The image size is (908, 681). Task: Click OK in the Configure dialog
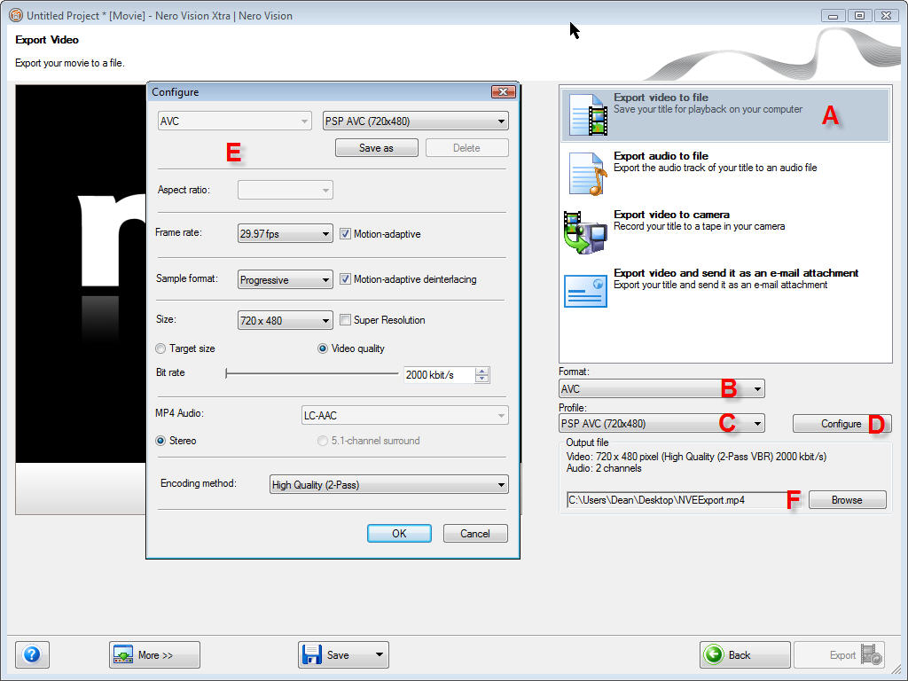(x=399, y=533)
